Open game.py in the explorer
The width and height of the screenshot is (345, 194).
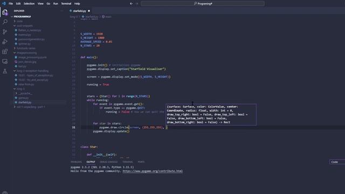23,98
